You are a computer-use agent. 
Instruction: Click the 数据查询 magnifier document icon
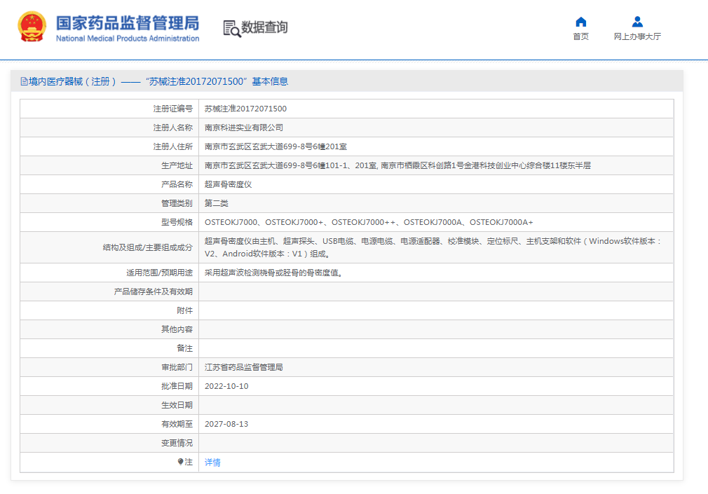coord(231,28)
